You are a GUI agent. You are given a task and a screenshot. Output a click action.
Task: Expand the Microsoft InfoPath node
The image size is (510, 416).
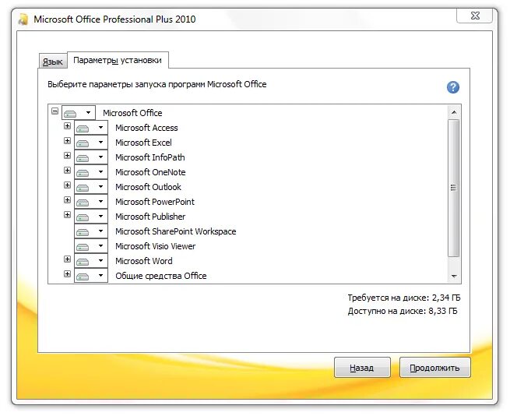coord(67,155)
